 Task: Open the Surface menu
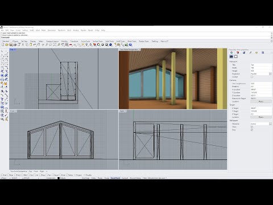point(25,30)
